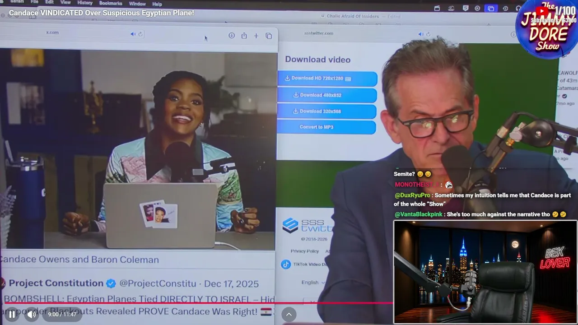Click the highlighted screen mirroring menu bar icon

491,8
